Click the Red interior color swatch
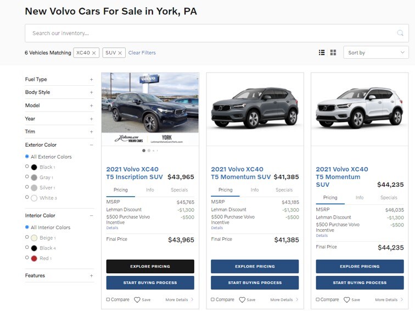The height and width of the screenshot is (311, 415). (34, 258)
